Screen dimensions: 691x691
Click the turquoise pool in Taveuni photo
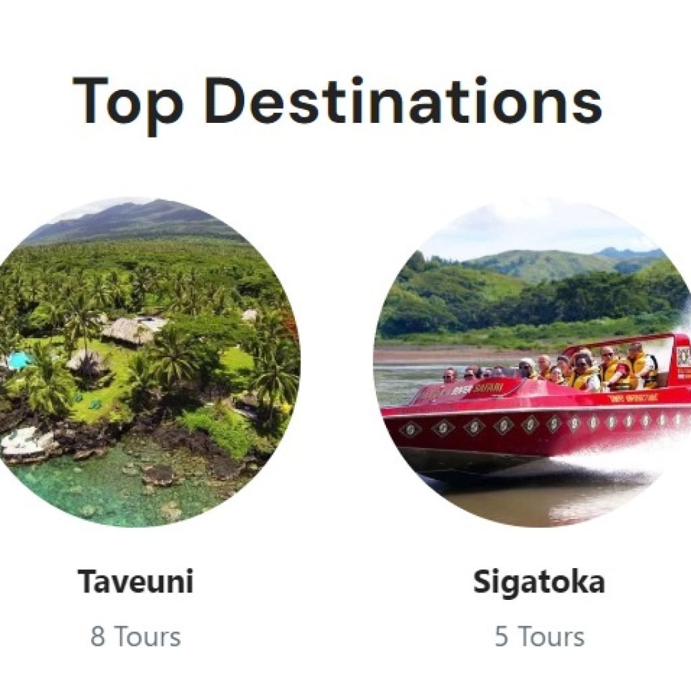[18, 360]
